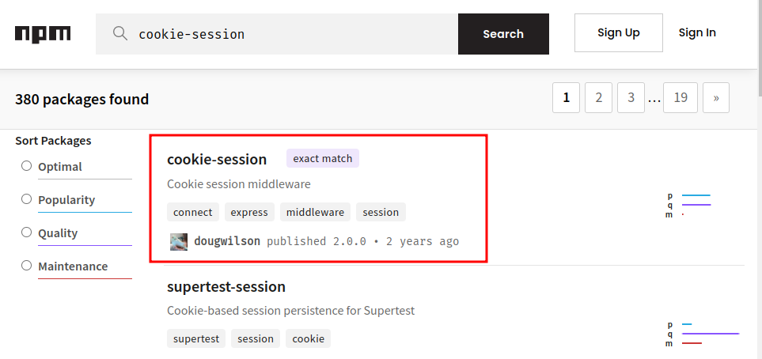Click the middleware keyword tag

[315, 212]
